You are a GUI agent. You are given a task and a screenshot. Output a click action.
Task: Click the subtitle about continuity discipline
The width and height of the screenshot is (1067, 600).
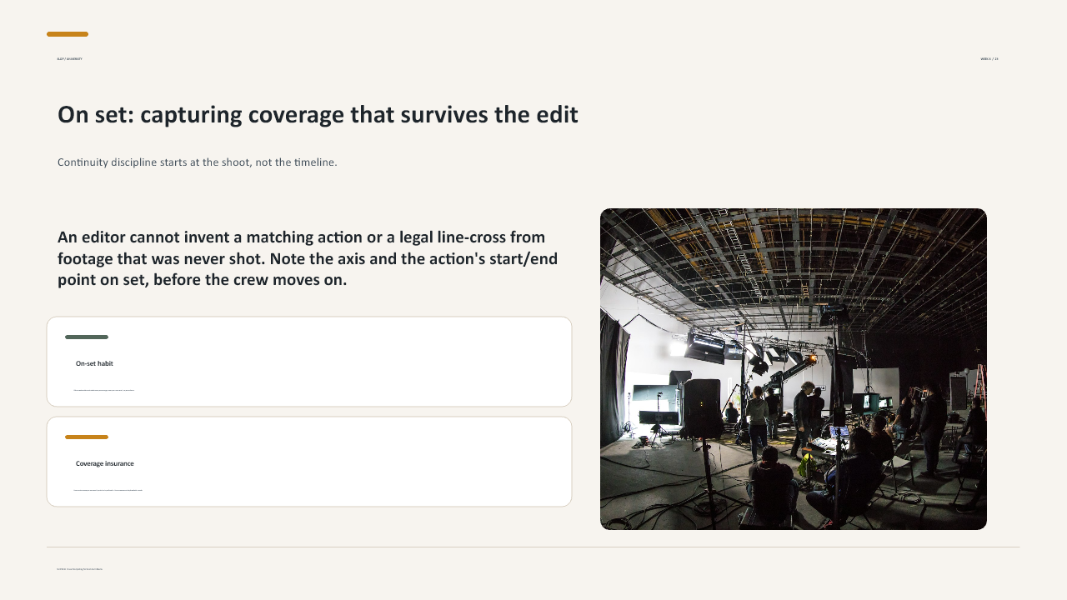pos(198,162)
